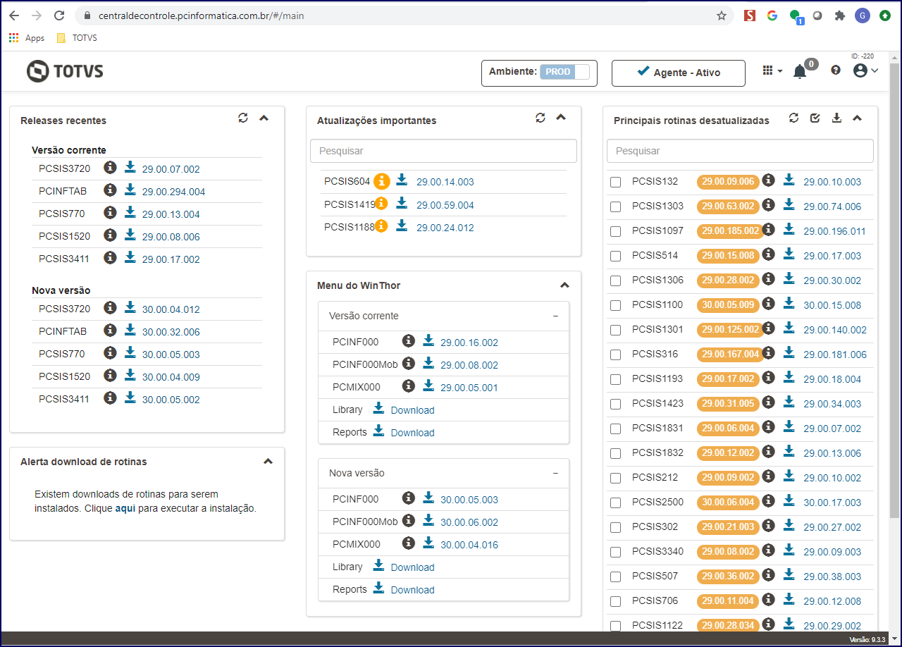Toggle the Ambiente PROD switch
Image resolution: width=902 pixels, height=647 pixels.
(x=564, y=72)
